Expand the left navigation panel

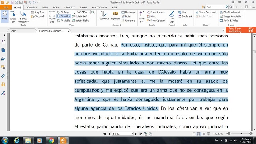pyautogui.click(x=4, y=35)
